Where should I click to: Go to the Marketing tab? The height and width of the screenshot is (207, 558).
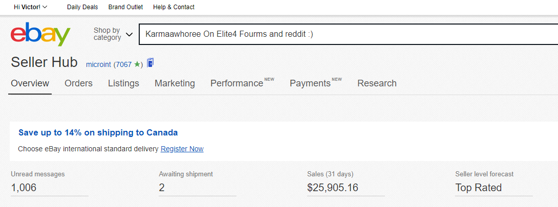[175, 83]
